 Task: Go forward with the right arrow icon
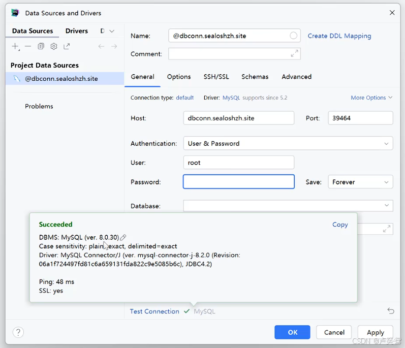point(114,46)
